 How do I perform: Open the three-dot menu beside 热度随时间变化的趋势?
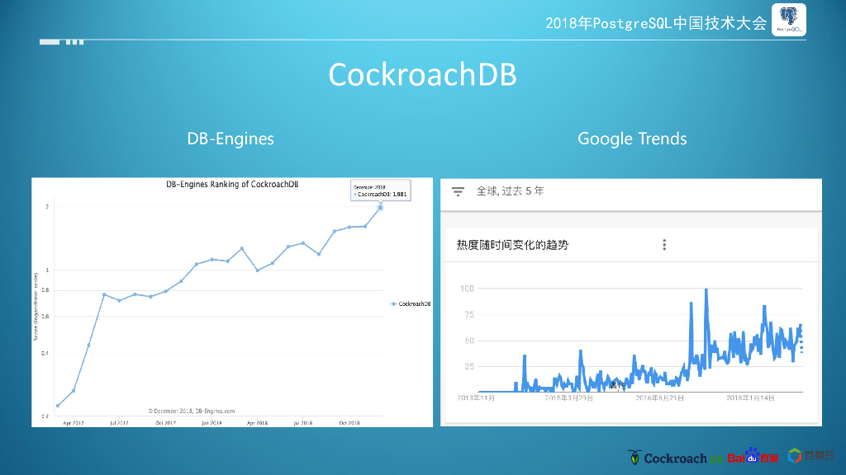(x=664, y=245)
